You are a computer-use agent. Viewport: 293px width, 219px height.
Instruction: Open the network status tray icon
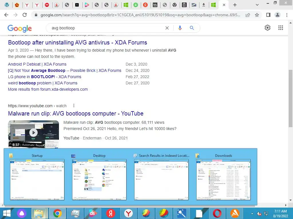coord(266,214)
